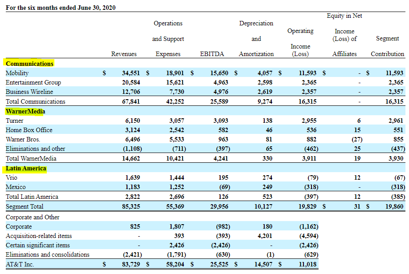Screen dimensions: 409x274
Task: Click Total Communications segment contribution 16,315
Action: tap(394, 101)
